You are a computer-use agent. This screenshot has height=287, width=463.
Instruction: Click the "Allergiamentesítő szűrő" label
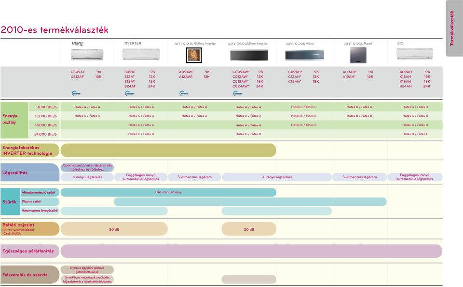(38, 192)
